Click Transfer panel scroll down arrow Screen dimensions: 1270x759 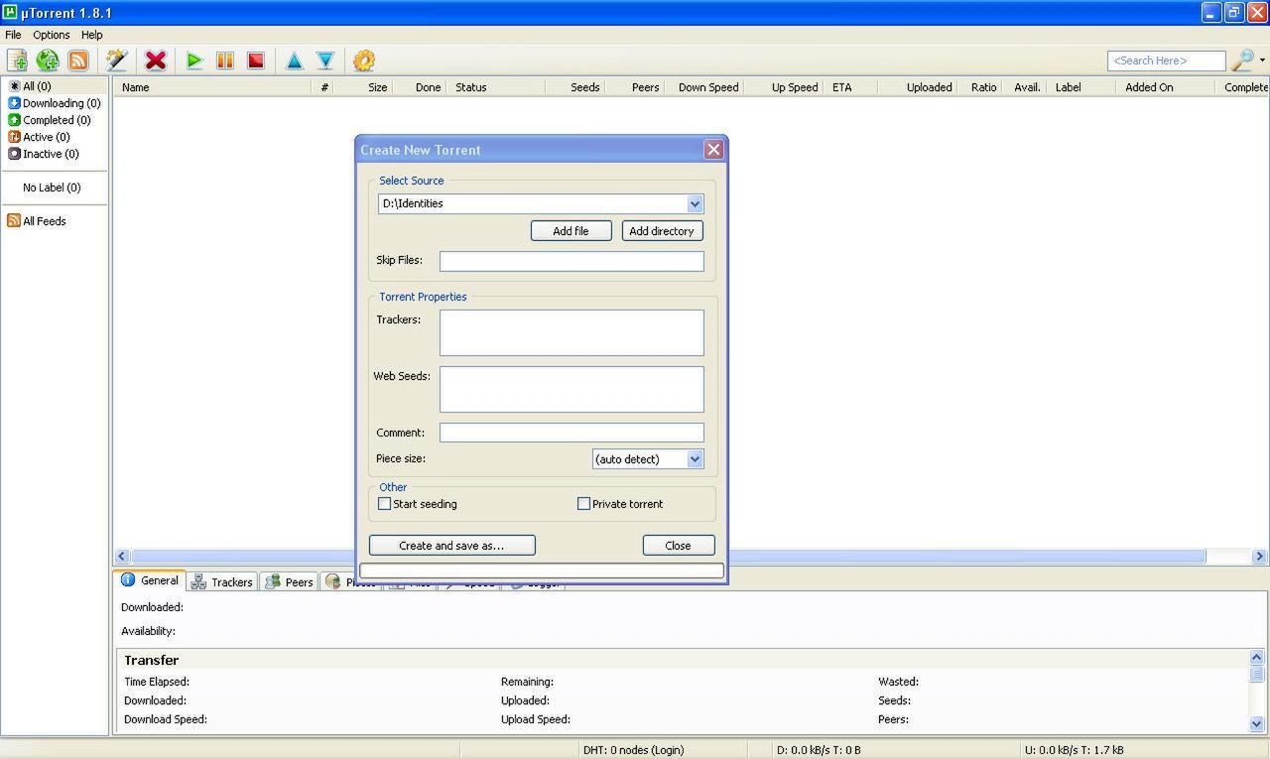pyautogui.click(x=1257, y=724)
